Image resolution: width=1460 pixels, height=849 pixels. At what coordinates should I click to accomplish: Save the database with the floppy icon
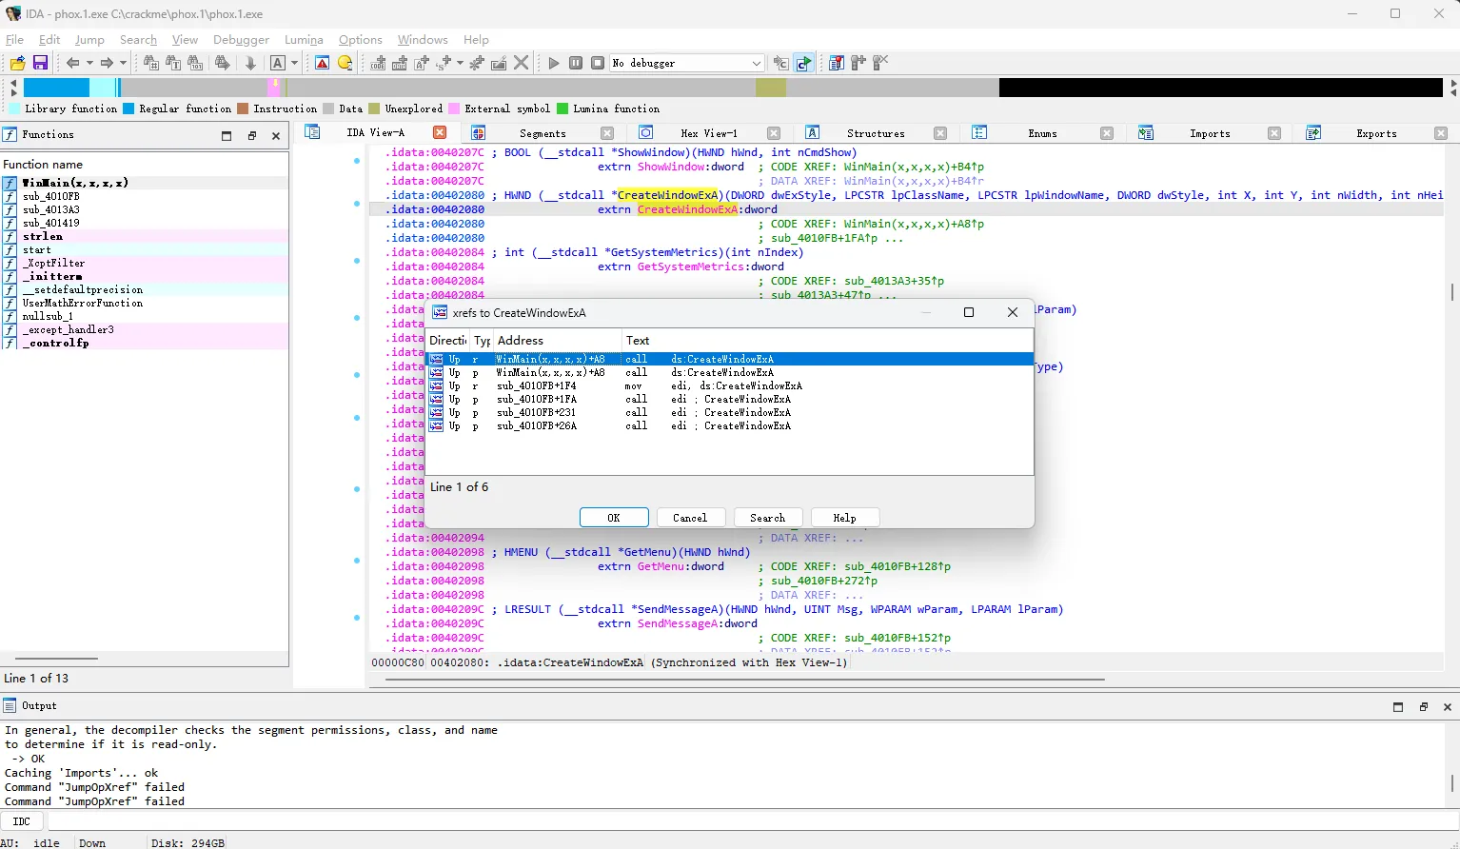point(40,63)
